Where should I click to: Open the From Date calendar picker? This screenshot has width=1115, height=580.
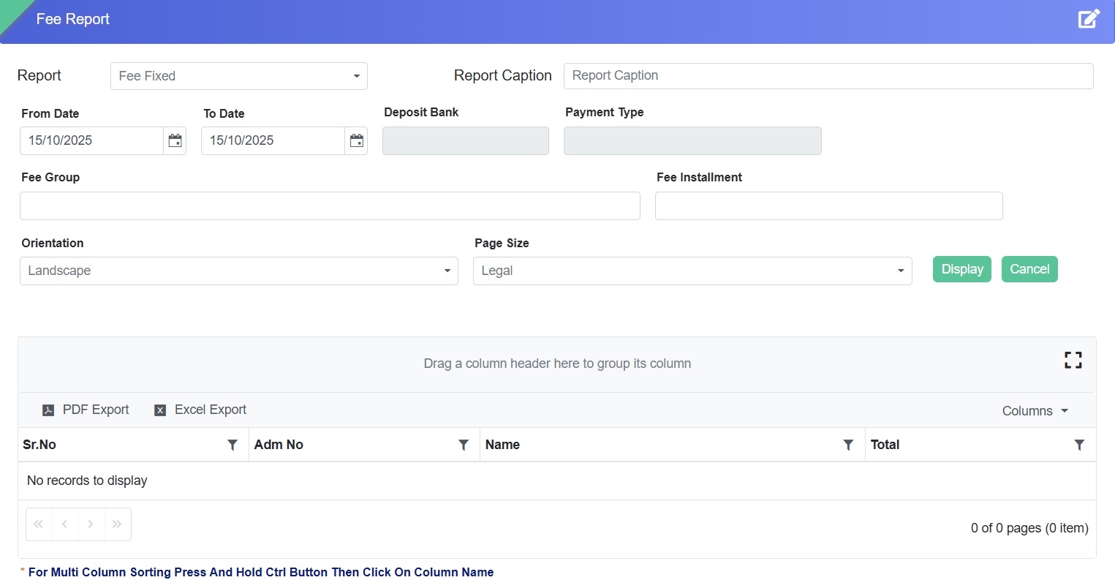pos(175,141)
